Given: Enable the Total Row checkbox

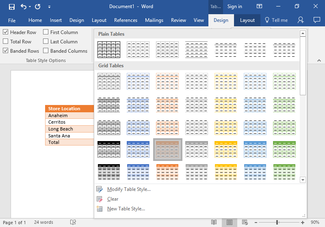Looking at the screenshot, I should [6, 41].
